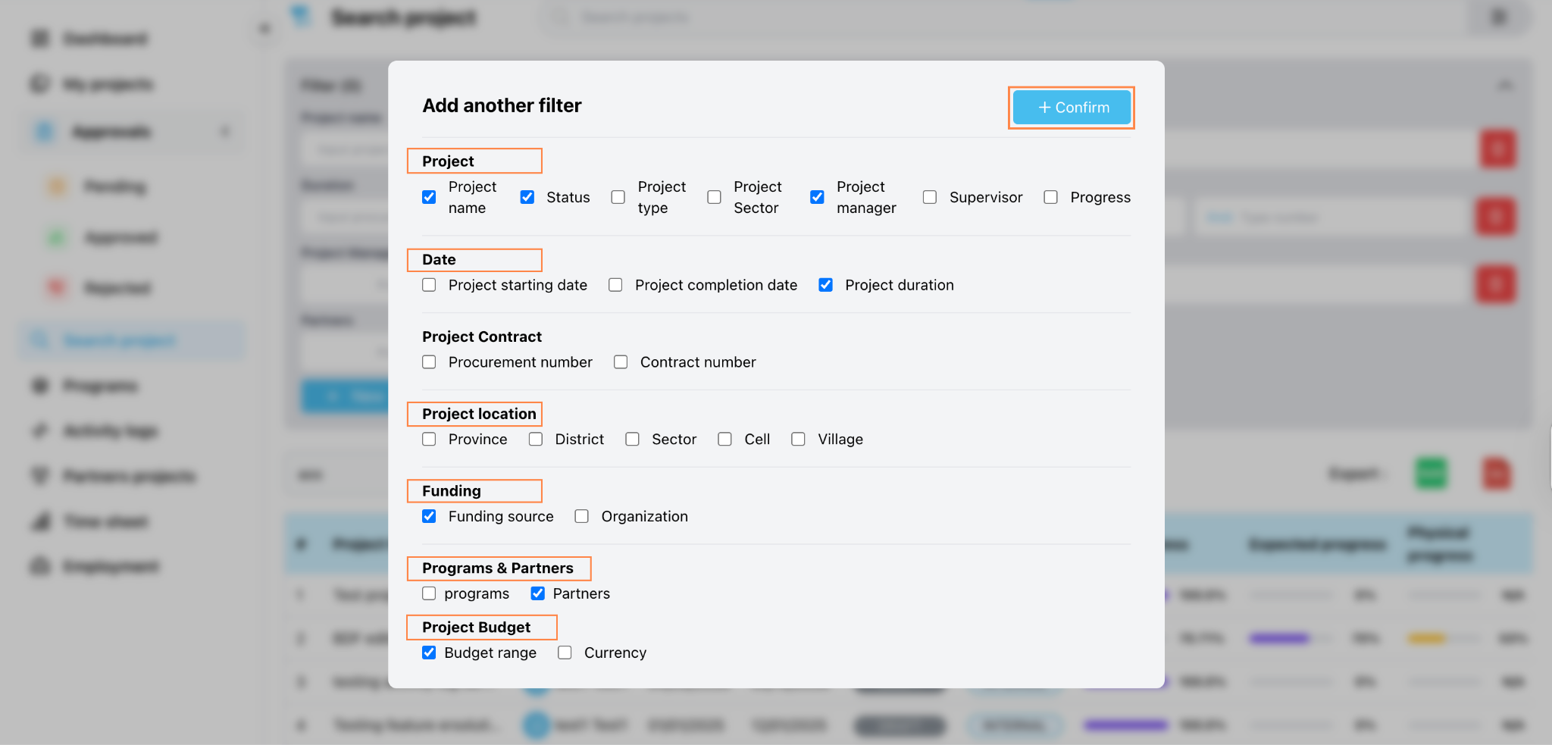
Task: Enable the Village location checkbox
Action: pyautogui.click(x=798, y=440)
